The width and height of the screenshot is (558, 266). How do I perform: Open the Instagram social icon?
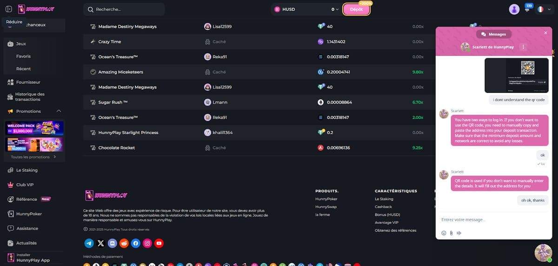pyautogui.click(x=147, y=243)
